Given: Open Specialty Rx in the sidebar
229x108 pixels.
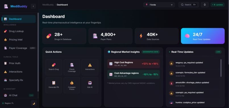Looking at the screenshot, I should tap(19, 80).
